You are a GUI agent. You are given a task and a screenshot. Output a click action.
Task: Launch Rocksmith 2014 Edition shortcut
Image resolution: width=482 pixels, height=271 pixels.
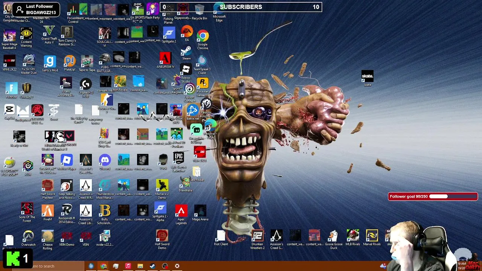[67, 214]
